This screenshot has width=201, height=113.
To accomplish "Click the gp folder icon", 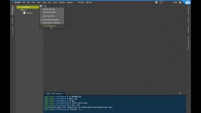I will (x=22, y=10).
